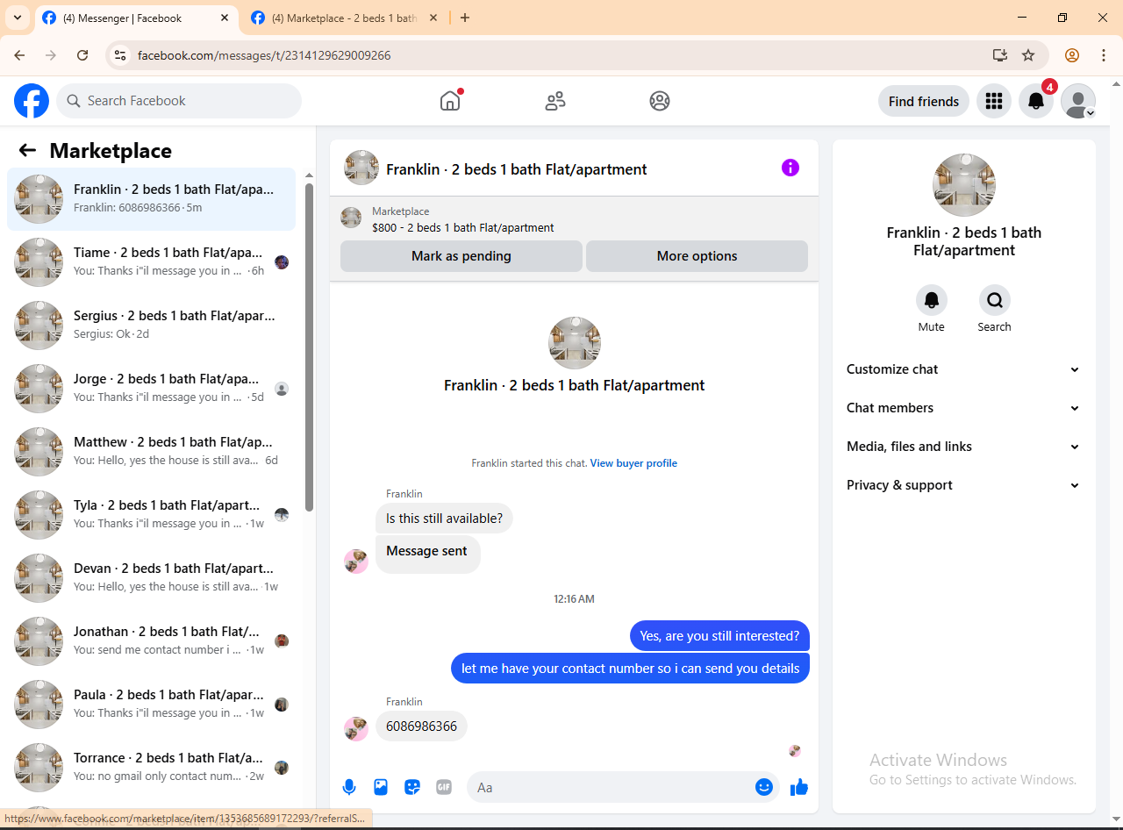
Task: Click the Find friends button
Action: tap(924, 101)
